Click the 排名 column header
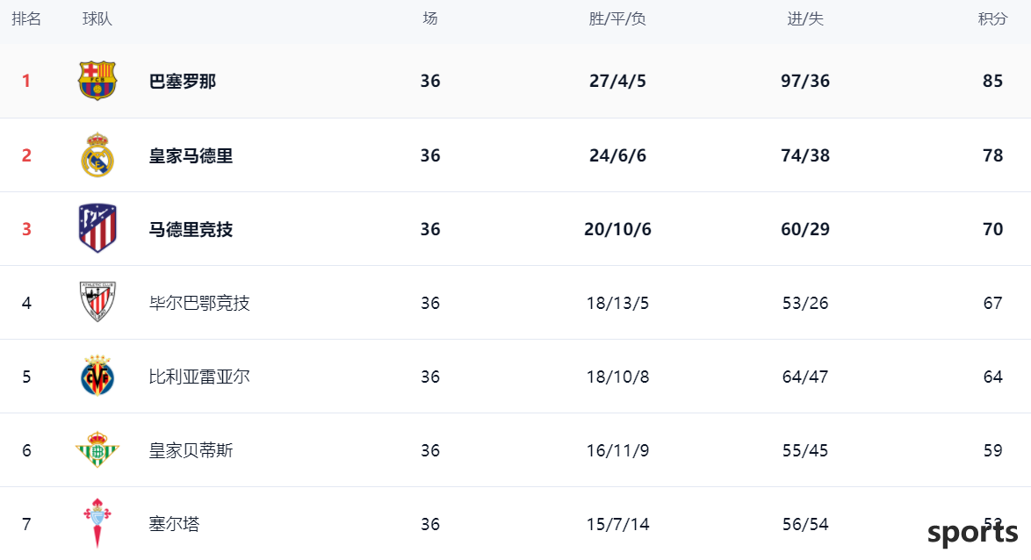The width and height of the screenshot is (1031, 560). point(26,19)
